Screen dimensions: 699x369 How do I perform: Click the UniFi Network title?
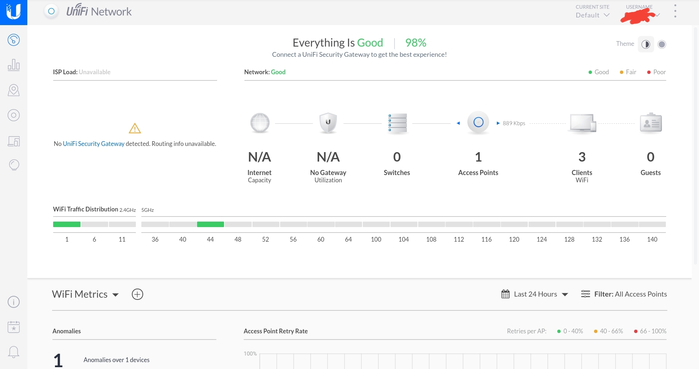tap(99, 11)
